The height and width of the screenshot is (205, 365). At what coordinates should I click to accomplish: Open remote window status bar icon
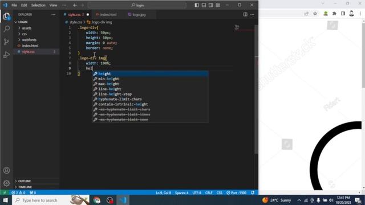5,192
